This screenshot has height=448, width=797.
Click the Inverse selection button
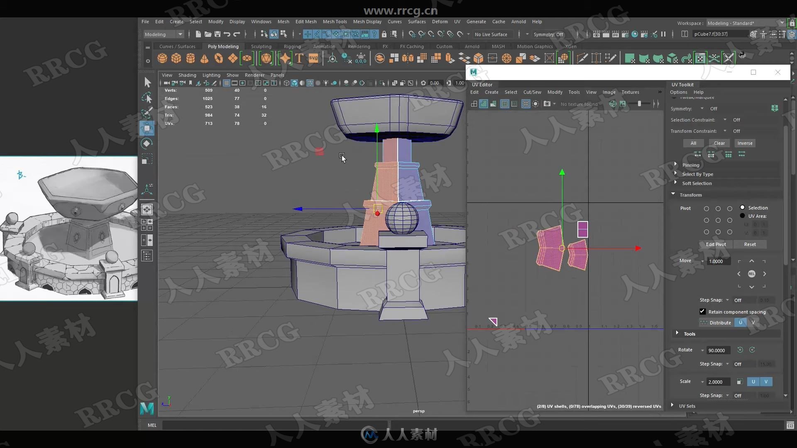745,143
